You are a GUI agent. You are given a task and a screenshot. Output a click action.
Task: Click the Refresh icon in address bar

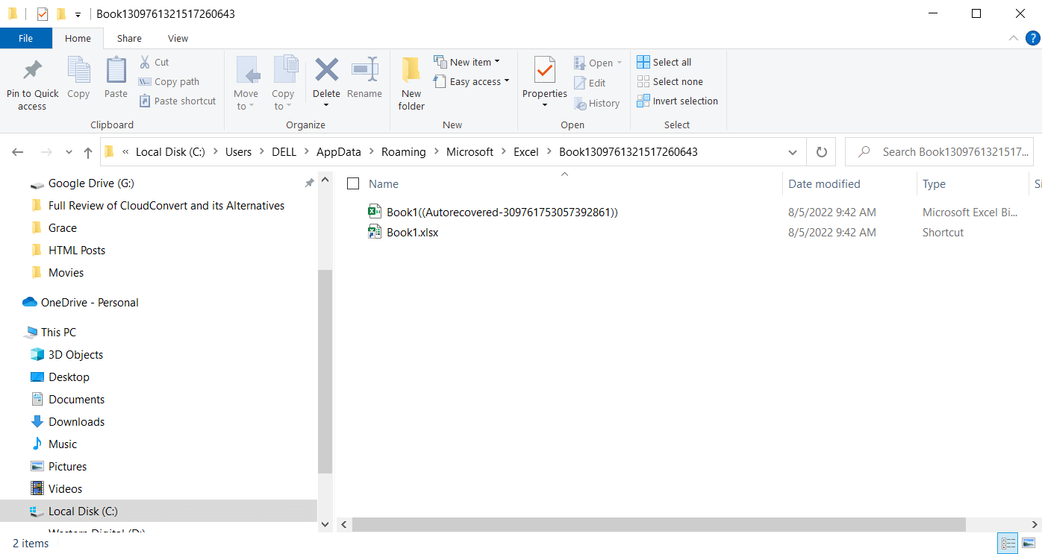coord(821,151)
